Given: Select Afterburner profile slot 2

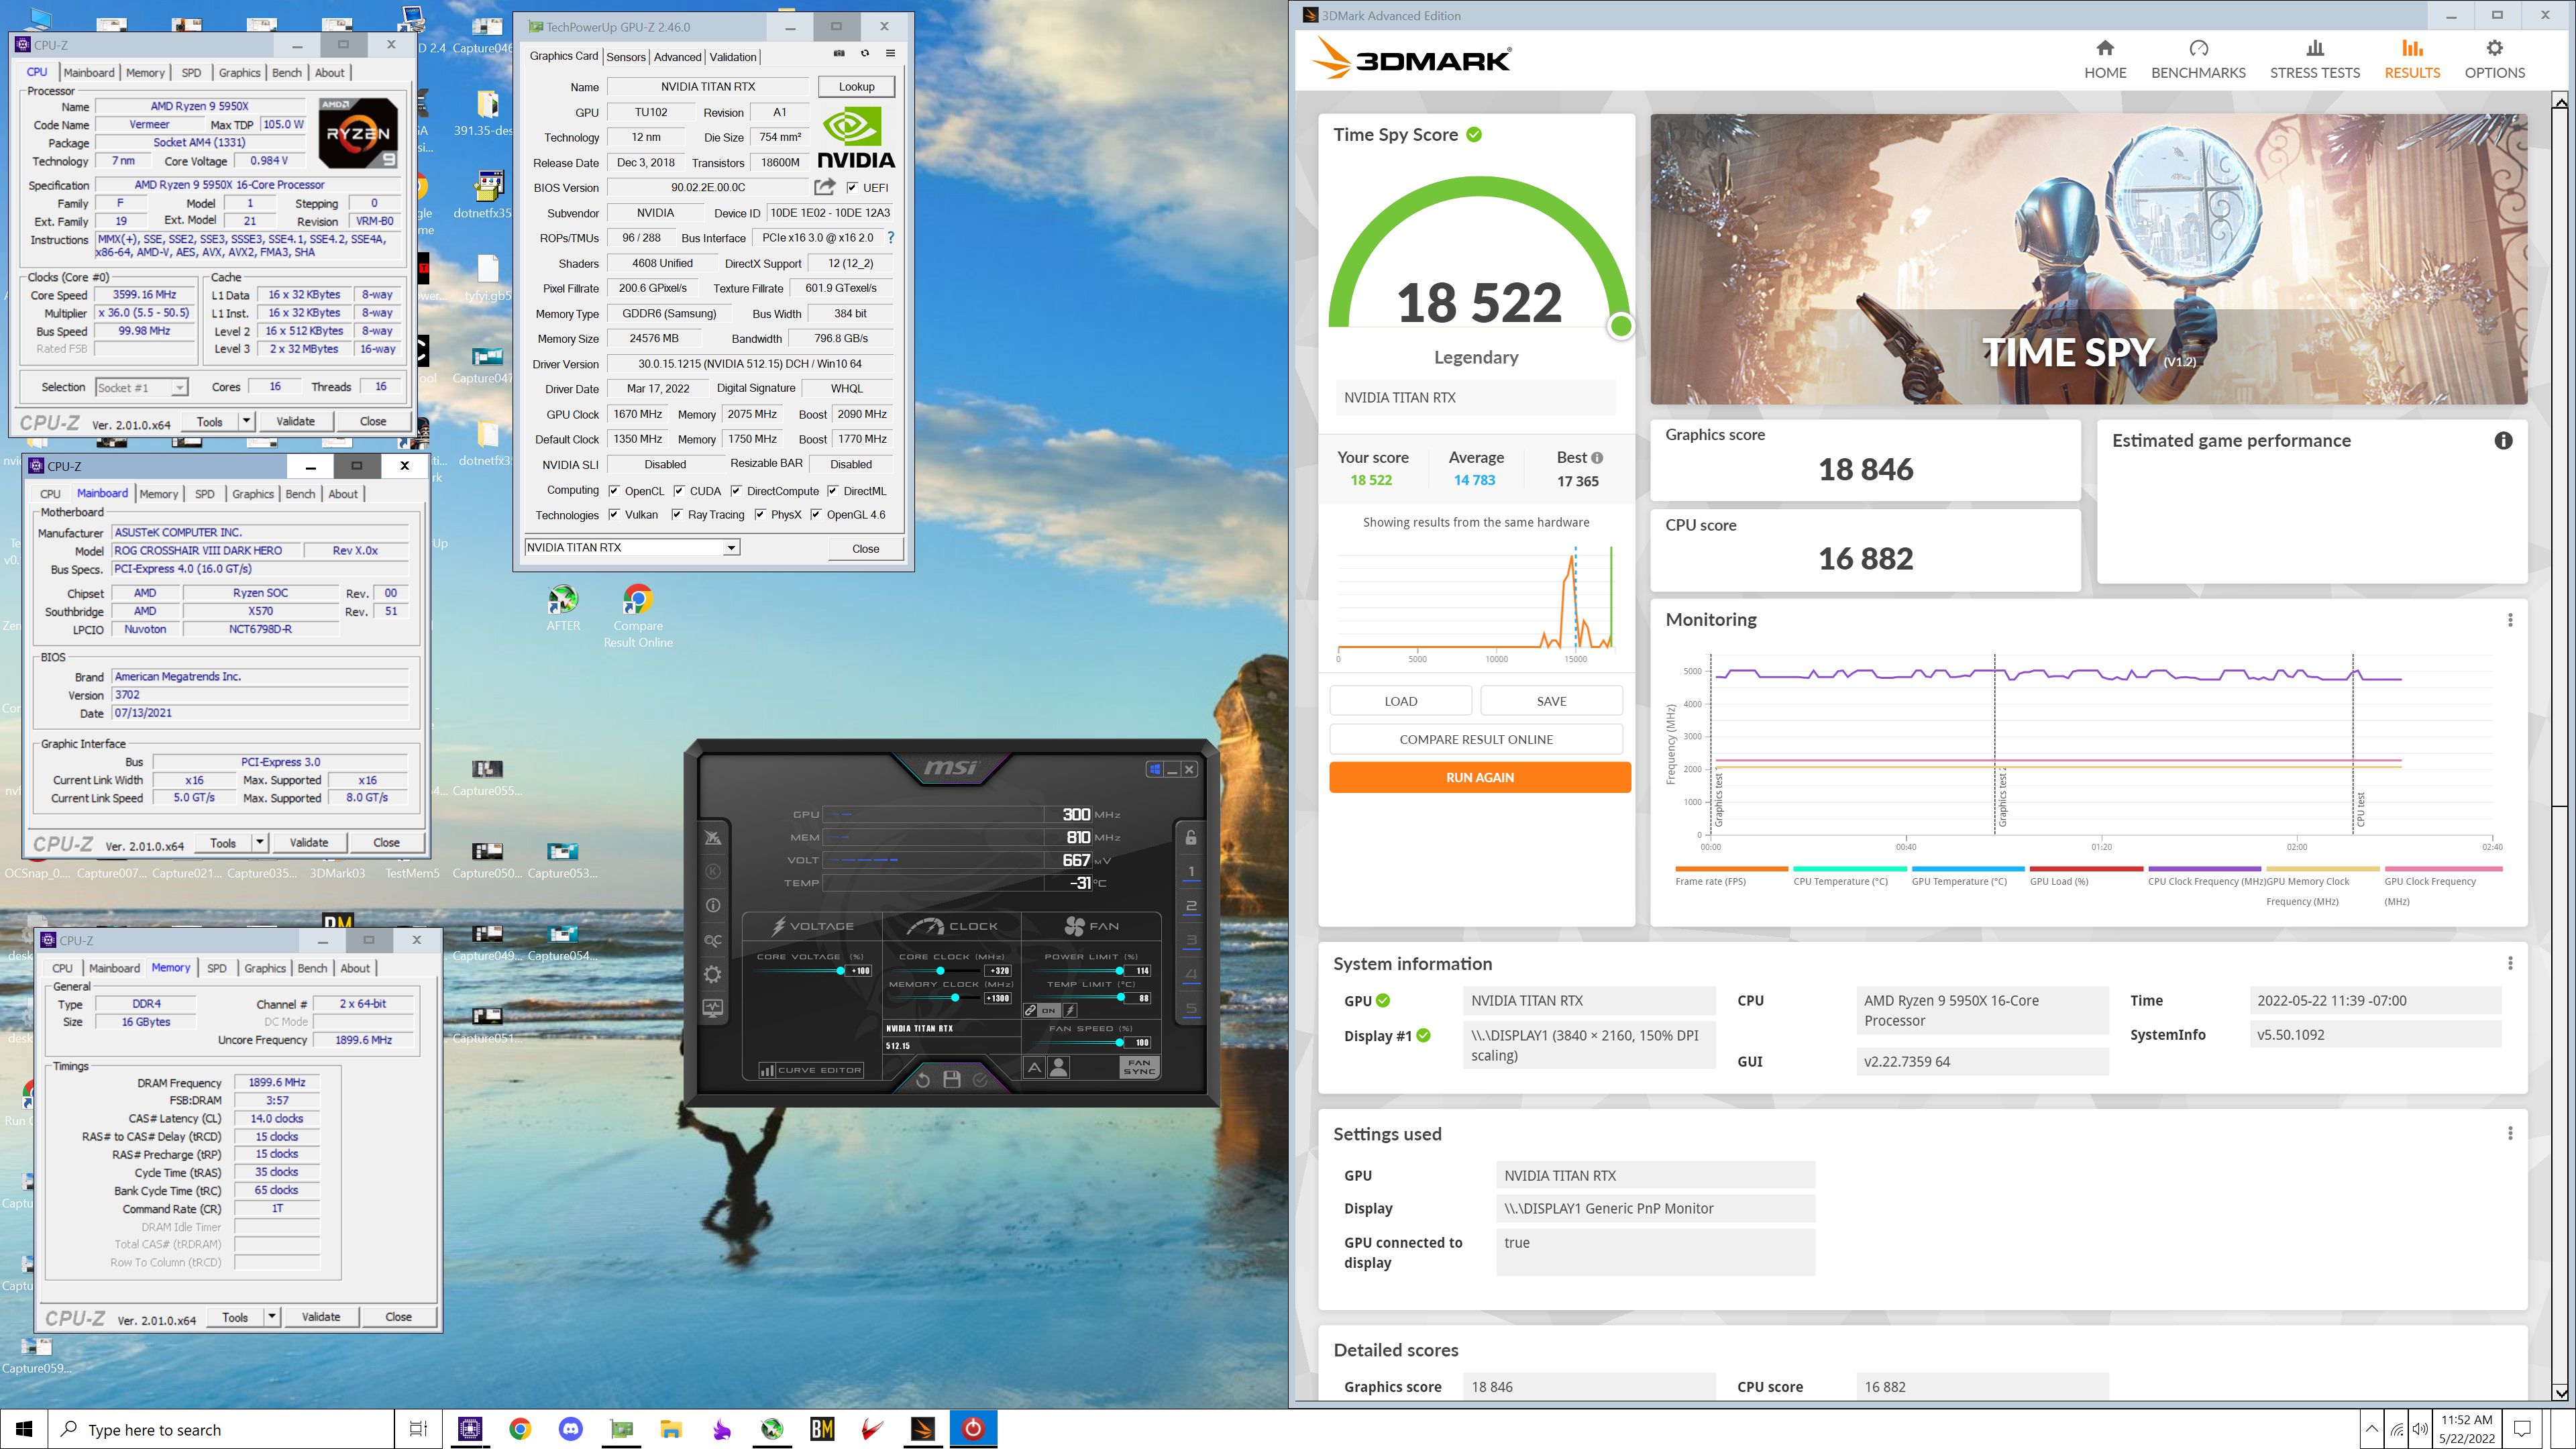Looking at the screenshot, I should (1190, 906).
